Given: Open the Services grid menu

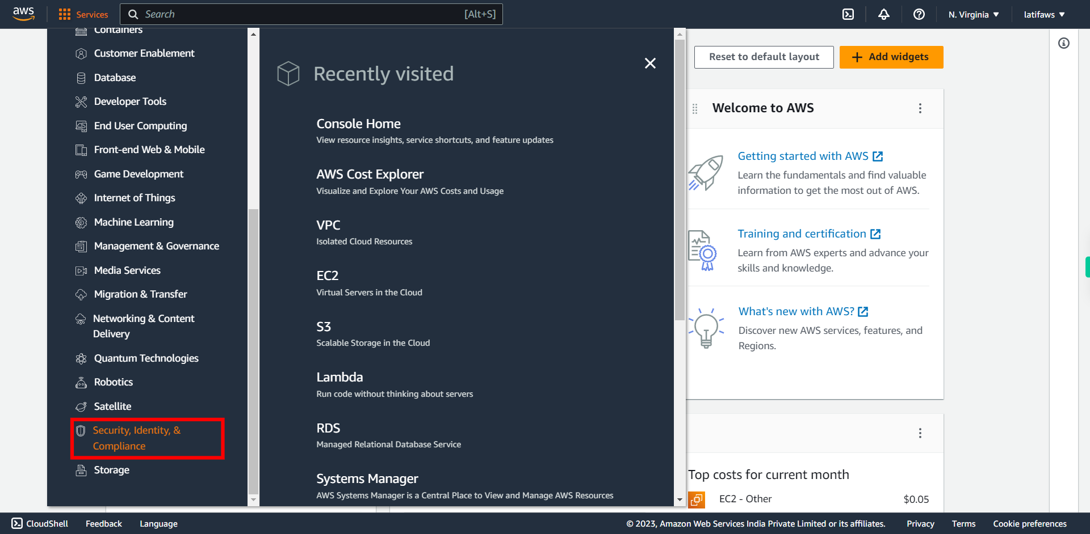Looking at the screenshot, I should pyautogui.click(x=83, y=14).
